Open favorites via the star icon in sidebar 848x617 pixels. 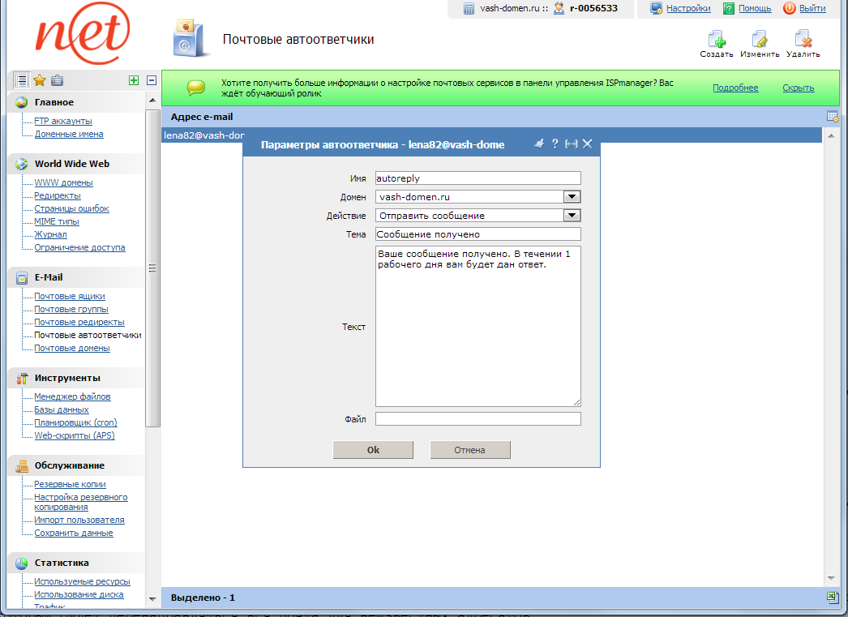click(37, 80)
